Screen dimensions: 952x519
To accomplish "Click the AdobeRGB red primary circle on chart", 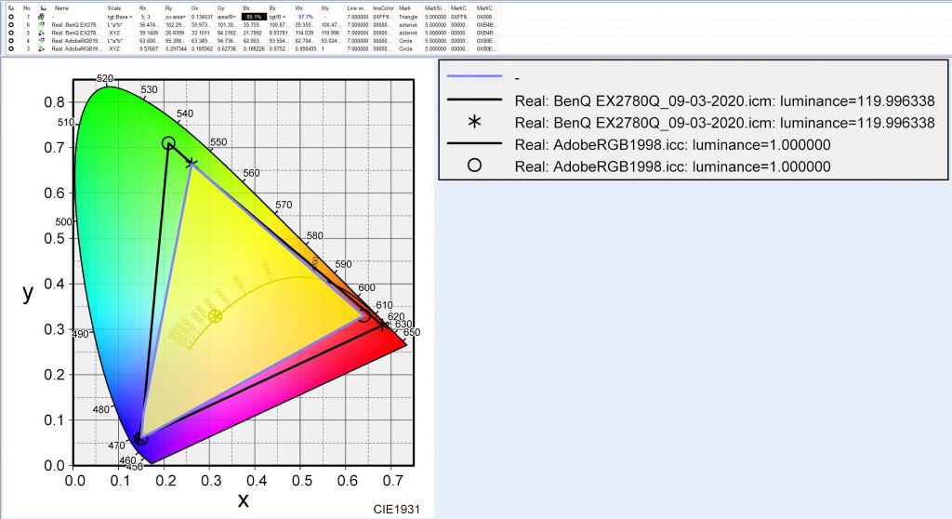I will (x=364, y=315).
